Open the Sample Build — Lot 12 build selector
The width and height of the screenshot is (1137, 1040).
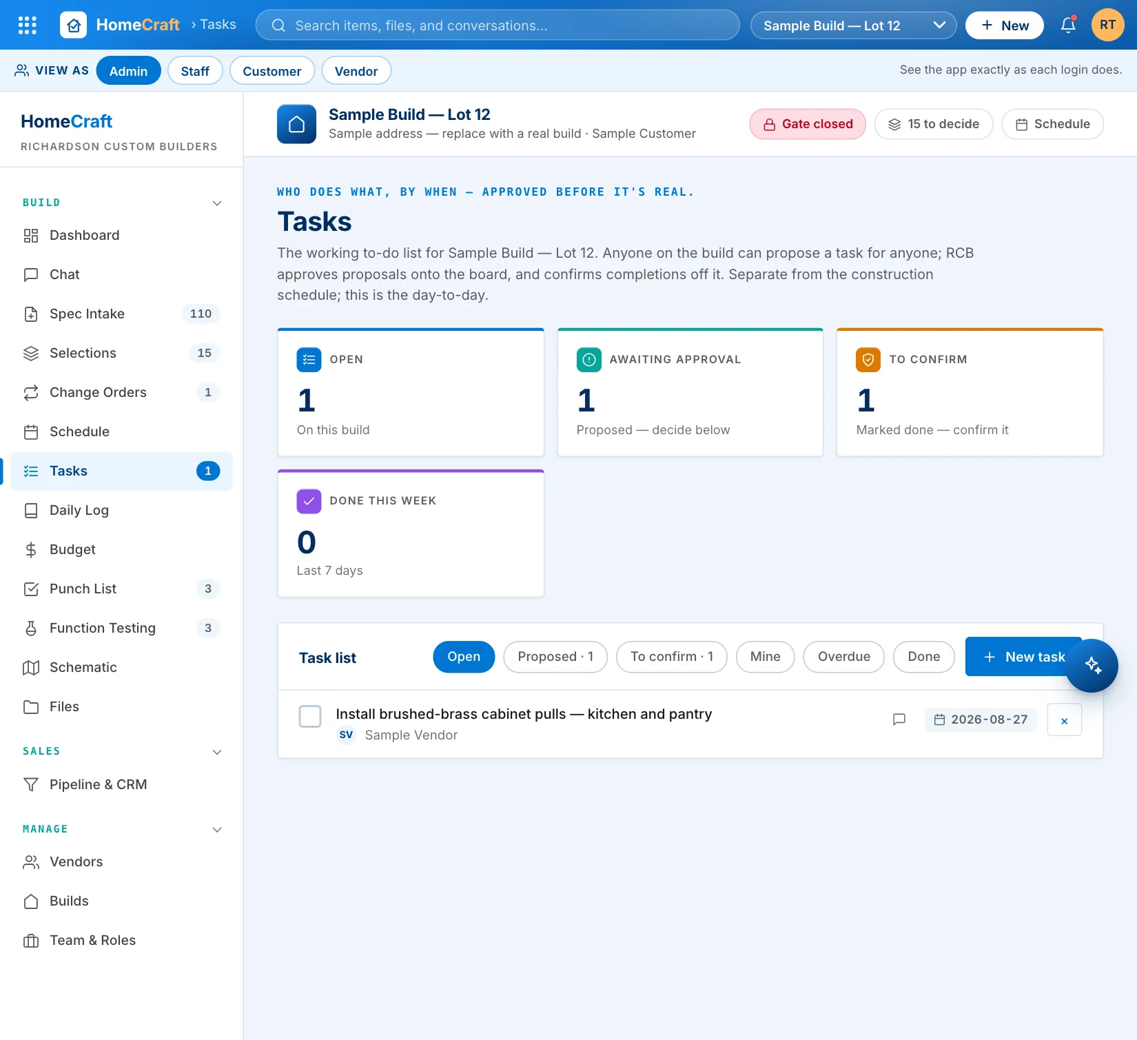[853, 26]
